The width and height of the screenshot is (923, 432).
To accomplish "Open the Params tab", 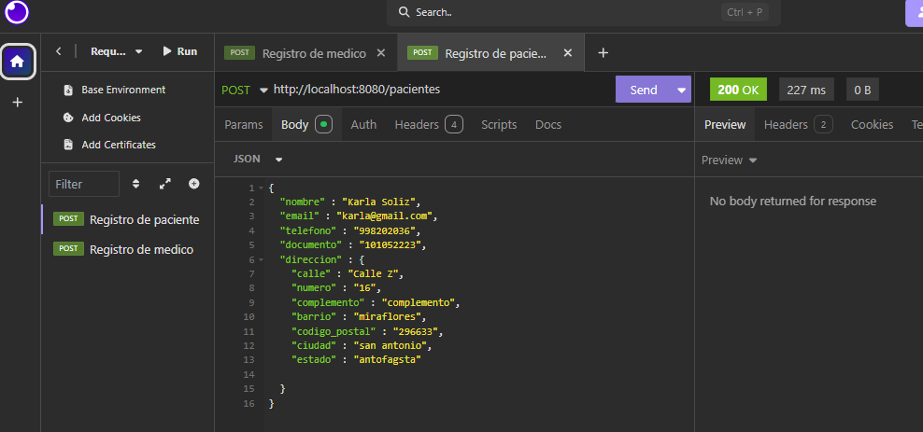I will click(x=244, y=125).
